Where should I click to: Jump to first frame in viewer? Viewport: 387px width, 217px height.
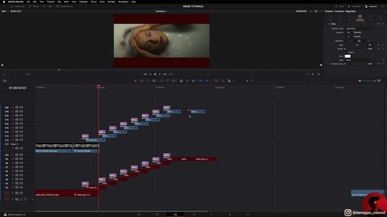coord(145,74)
